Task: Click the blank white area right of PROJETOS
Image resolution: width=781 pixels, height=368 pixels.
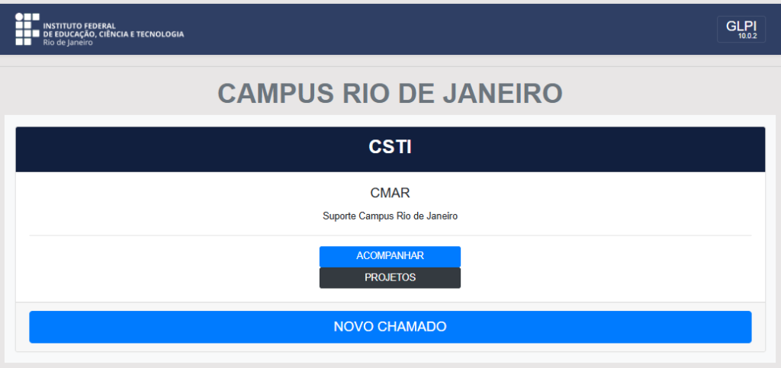Action: (610, 277)
